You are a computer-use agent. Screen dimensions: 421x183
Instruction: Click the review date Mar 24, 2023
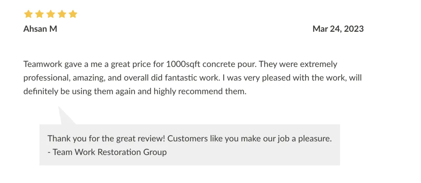pyautogui.click(x=338, y=29)
